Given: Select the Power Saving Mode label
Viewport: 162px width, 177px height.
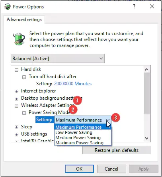Looking at the screenshot, I should tap(50, 112).
